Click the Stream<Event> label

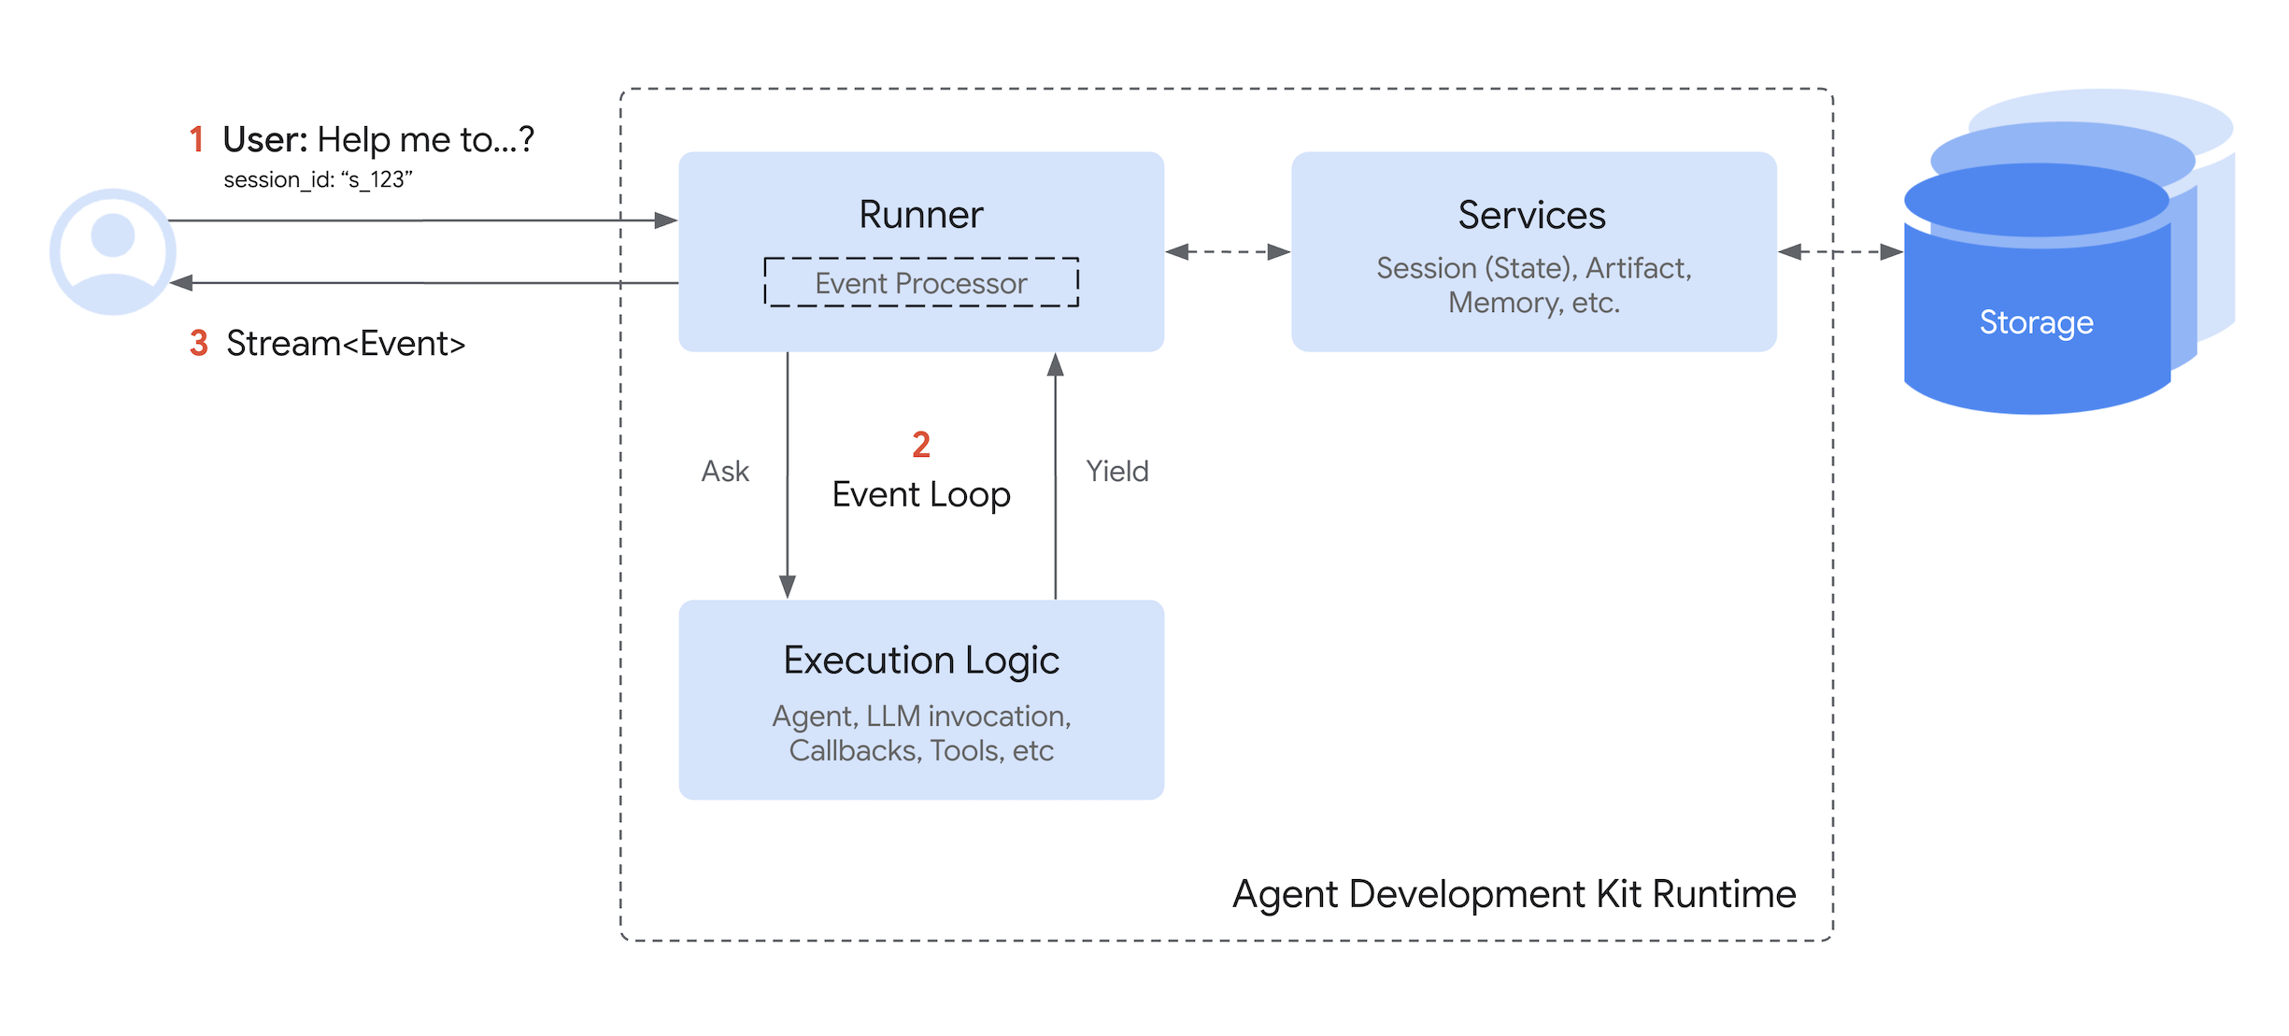[344, 344]
